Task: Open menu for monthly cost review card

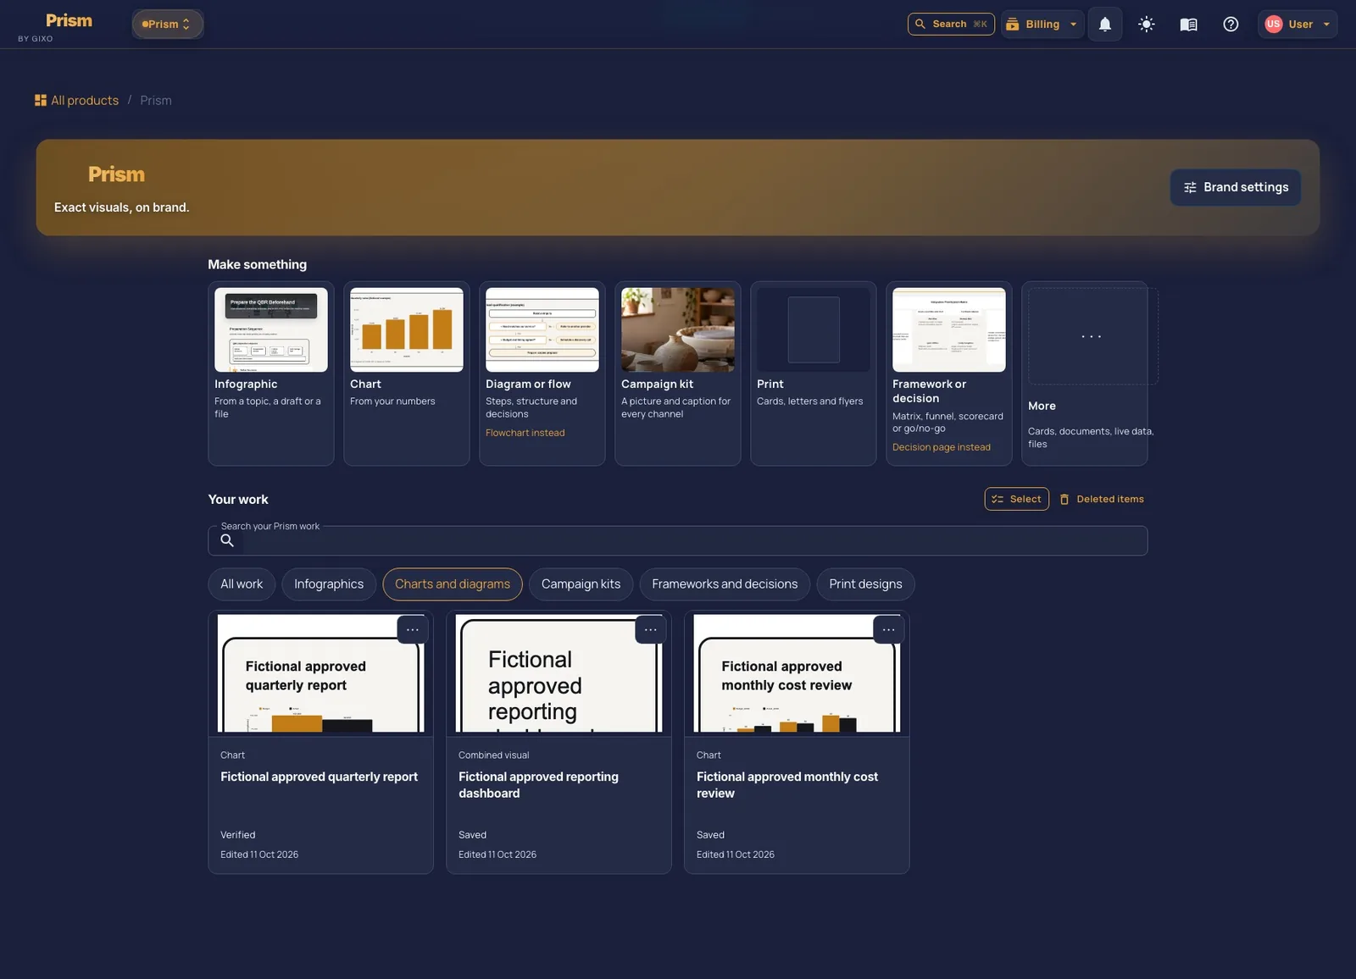Action: [889, 630]
